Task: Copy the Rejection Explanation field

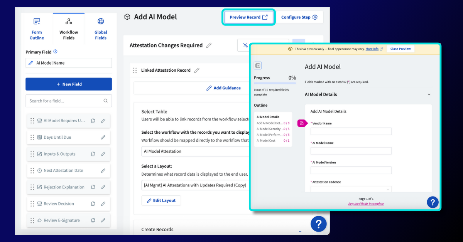Action: coord(93,187)
